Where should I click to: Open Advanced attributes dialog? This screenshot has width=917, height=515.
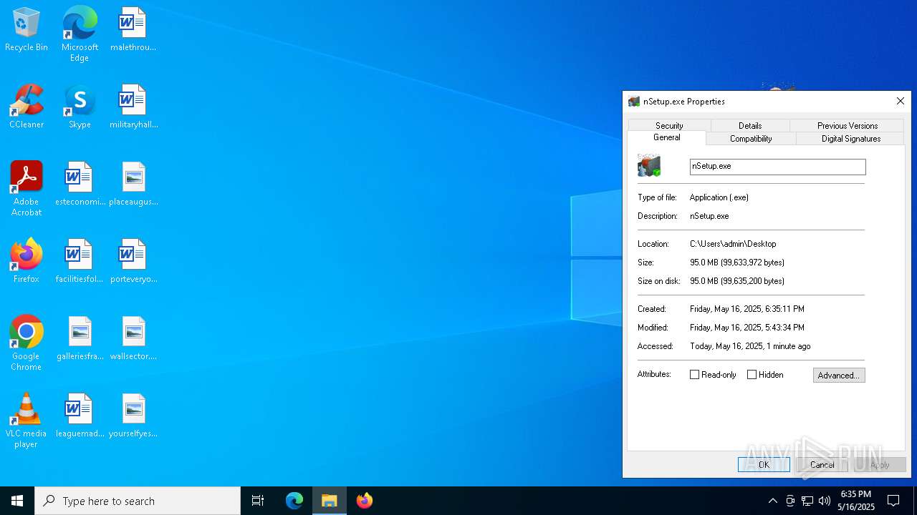[839, 376]
